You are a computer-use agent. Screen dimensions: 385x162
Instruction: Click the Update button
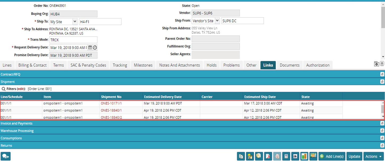click(x=354, y=156)
